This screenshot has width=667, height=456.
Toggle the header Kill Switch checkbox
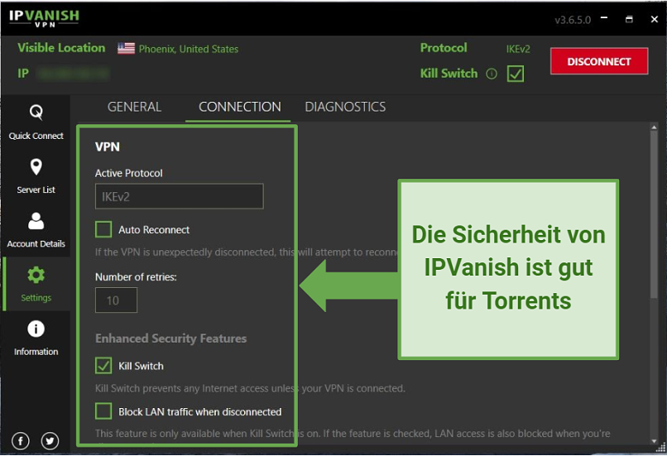515,74
